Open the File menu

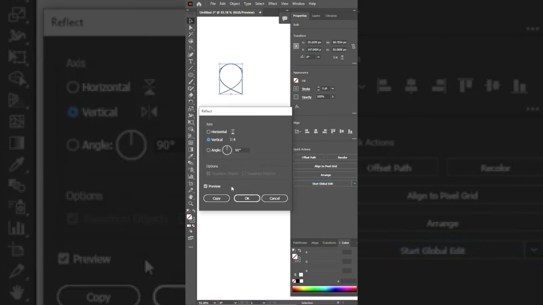pos(213,4)
